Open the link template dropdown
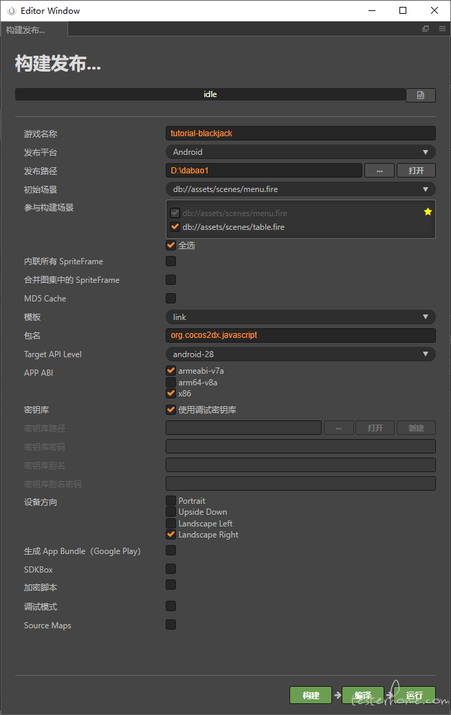This screenshot has width=451, height=715. pyautogui.click(x=300, y=317)
